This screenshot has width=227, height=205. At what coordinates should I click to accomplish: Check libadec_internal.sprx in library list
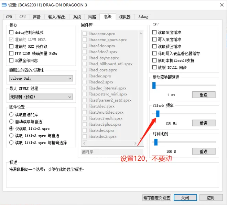[x=85, y=88]
